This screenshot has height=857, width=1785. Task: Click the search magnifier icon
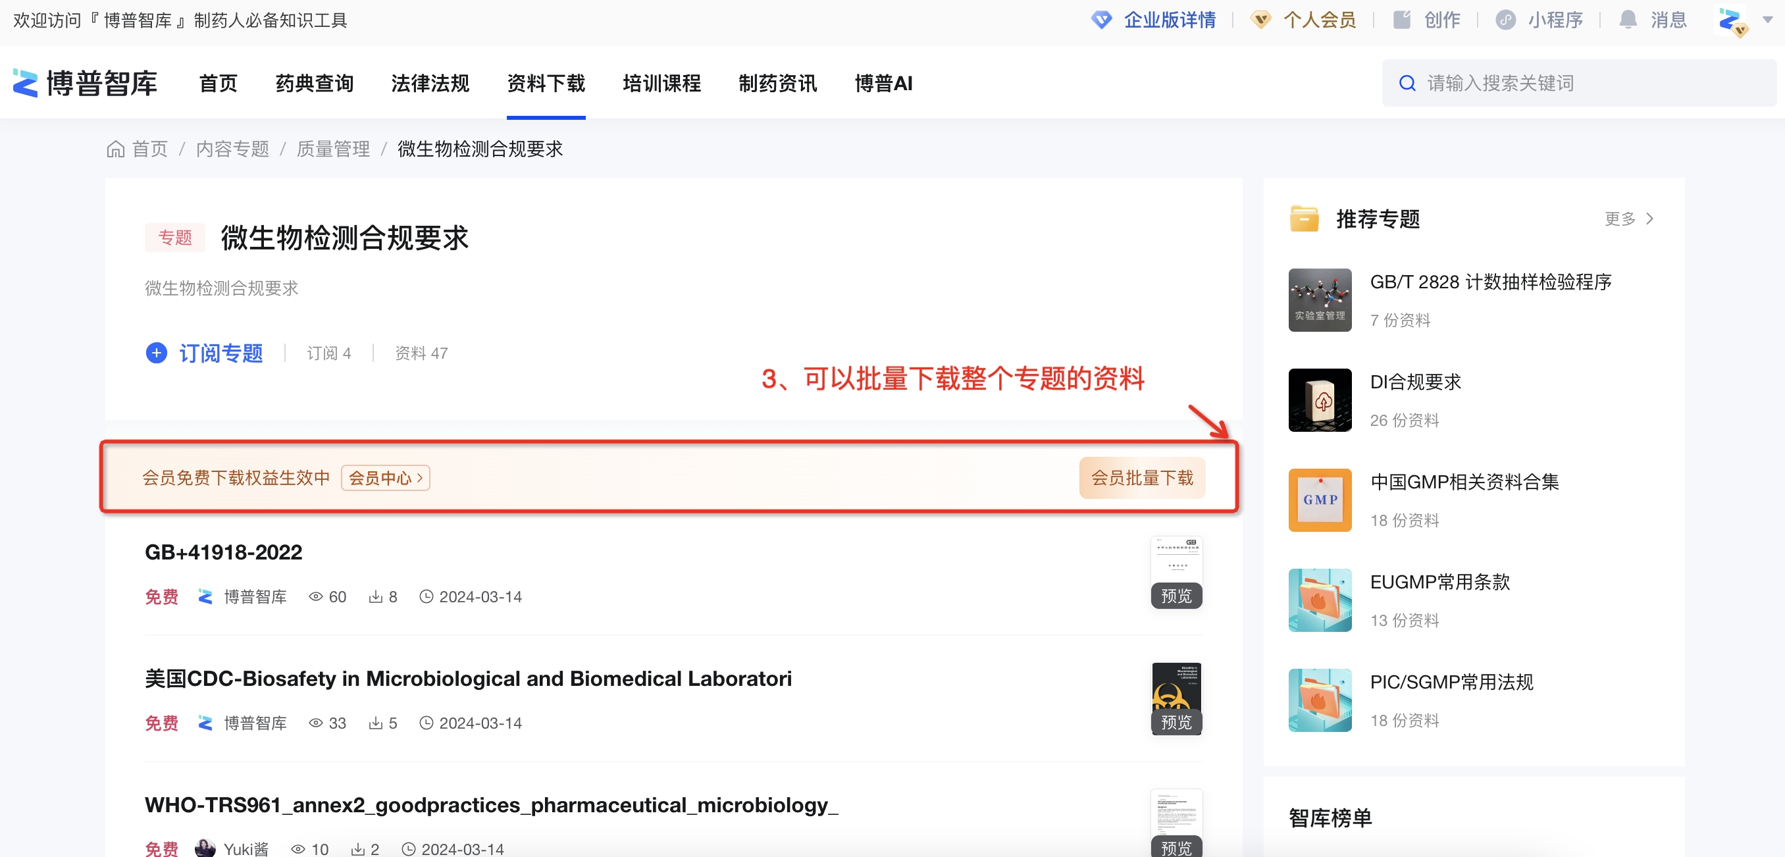tap(1407, 83)
